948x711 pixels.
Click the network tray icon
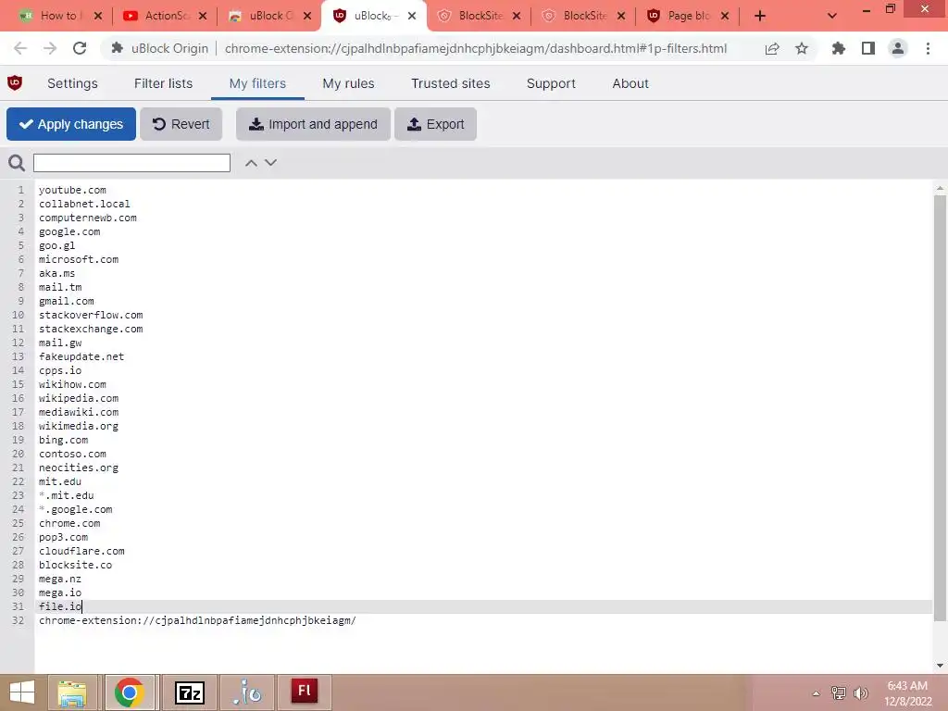point(839,693)
